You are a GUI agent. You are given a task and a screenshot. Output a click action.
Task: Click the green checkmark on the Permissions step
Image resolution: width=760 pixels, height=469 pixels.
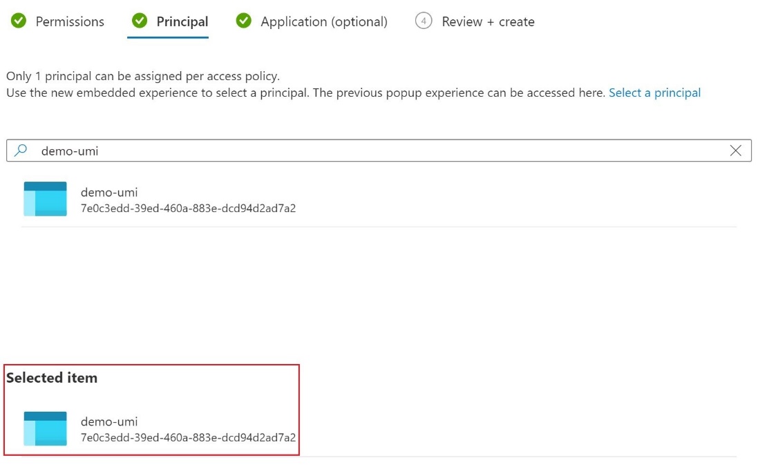point(18,21)
